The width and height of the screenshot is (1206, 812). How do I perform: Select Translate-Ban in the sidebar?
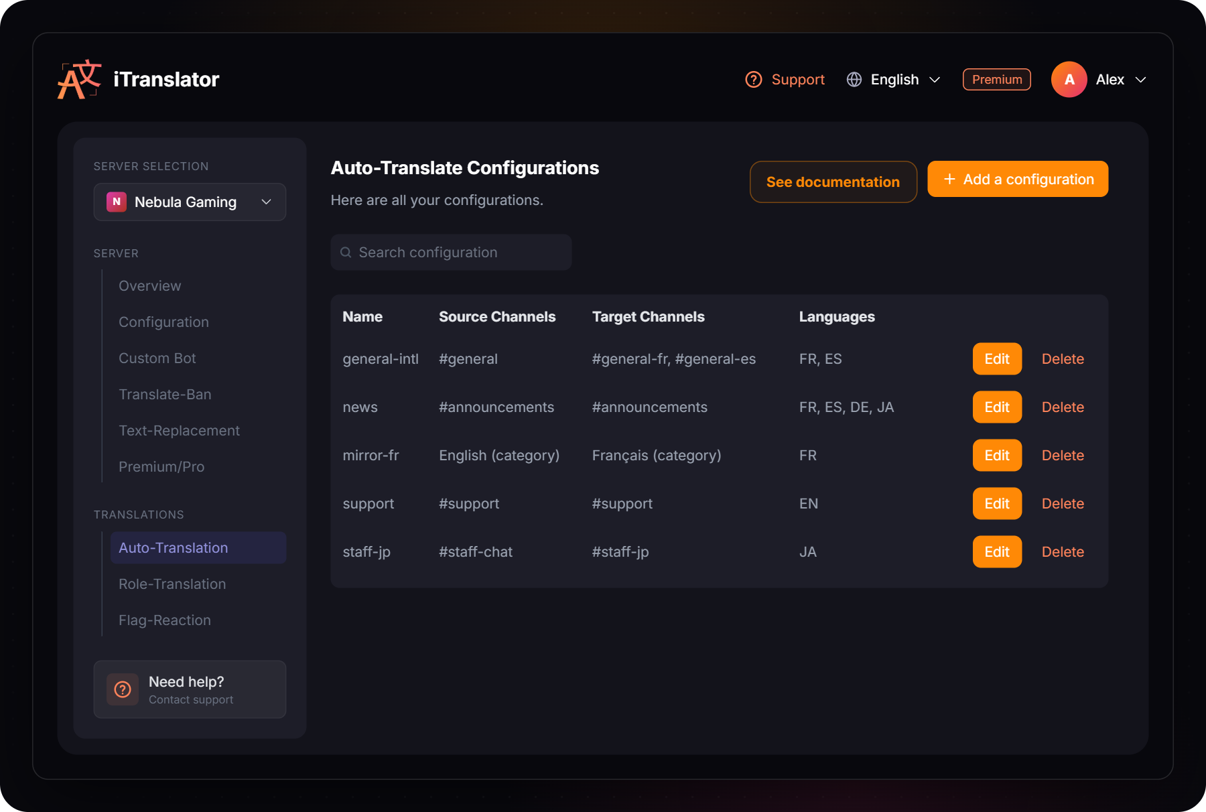tap(165, 395)
